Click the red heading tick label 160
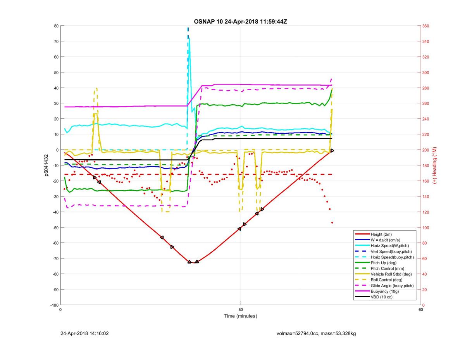 click(426, 181)
